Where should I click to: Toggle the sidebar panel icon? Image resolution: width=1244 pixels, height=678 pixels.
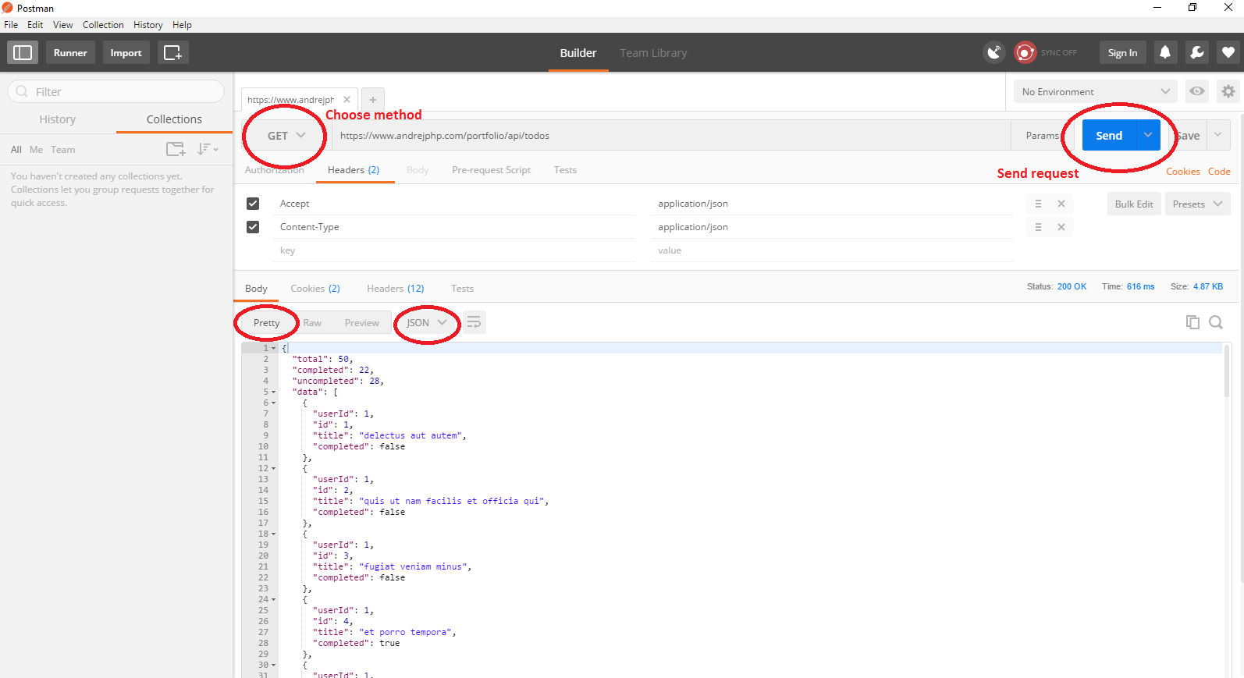pos(23,52)
